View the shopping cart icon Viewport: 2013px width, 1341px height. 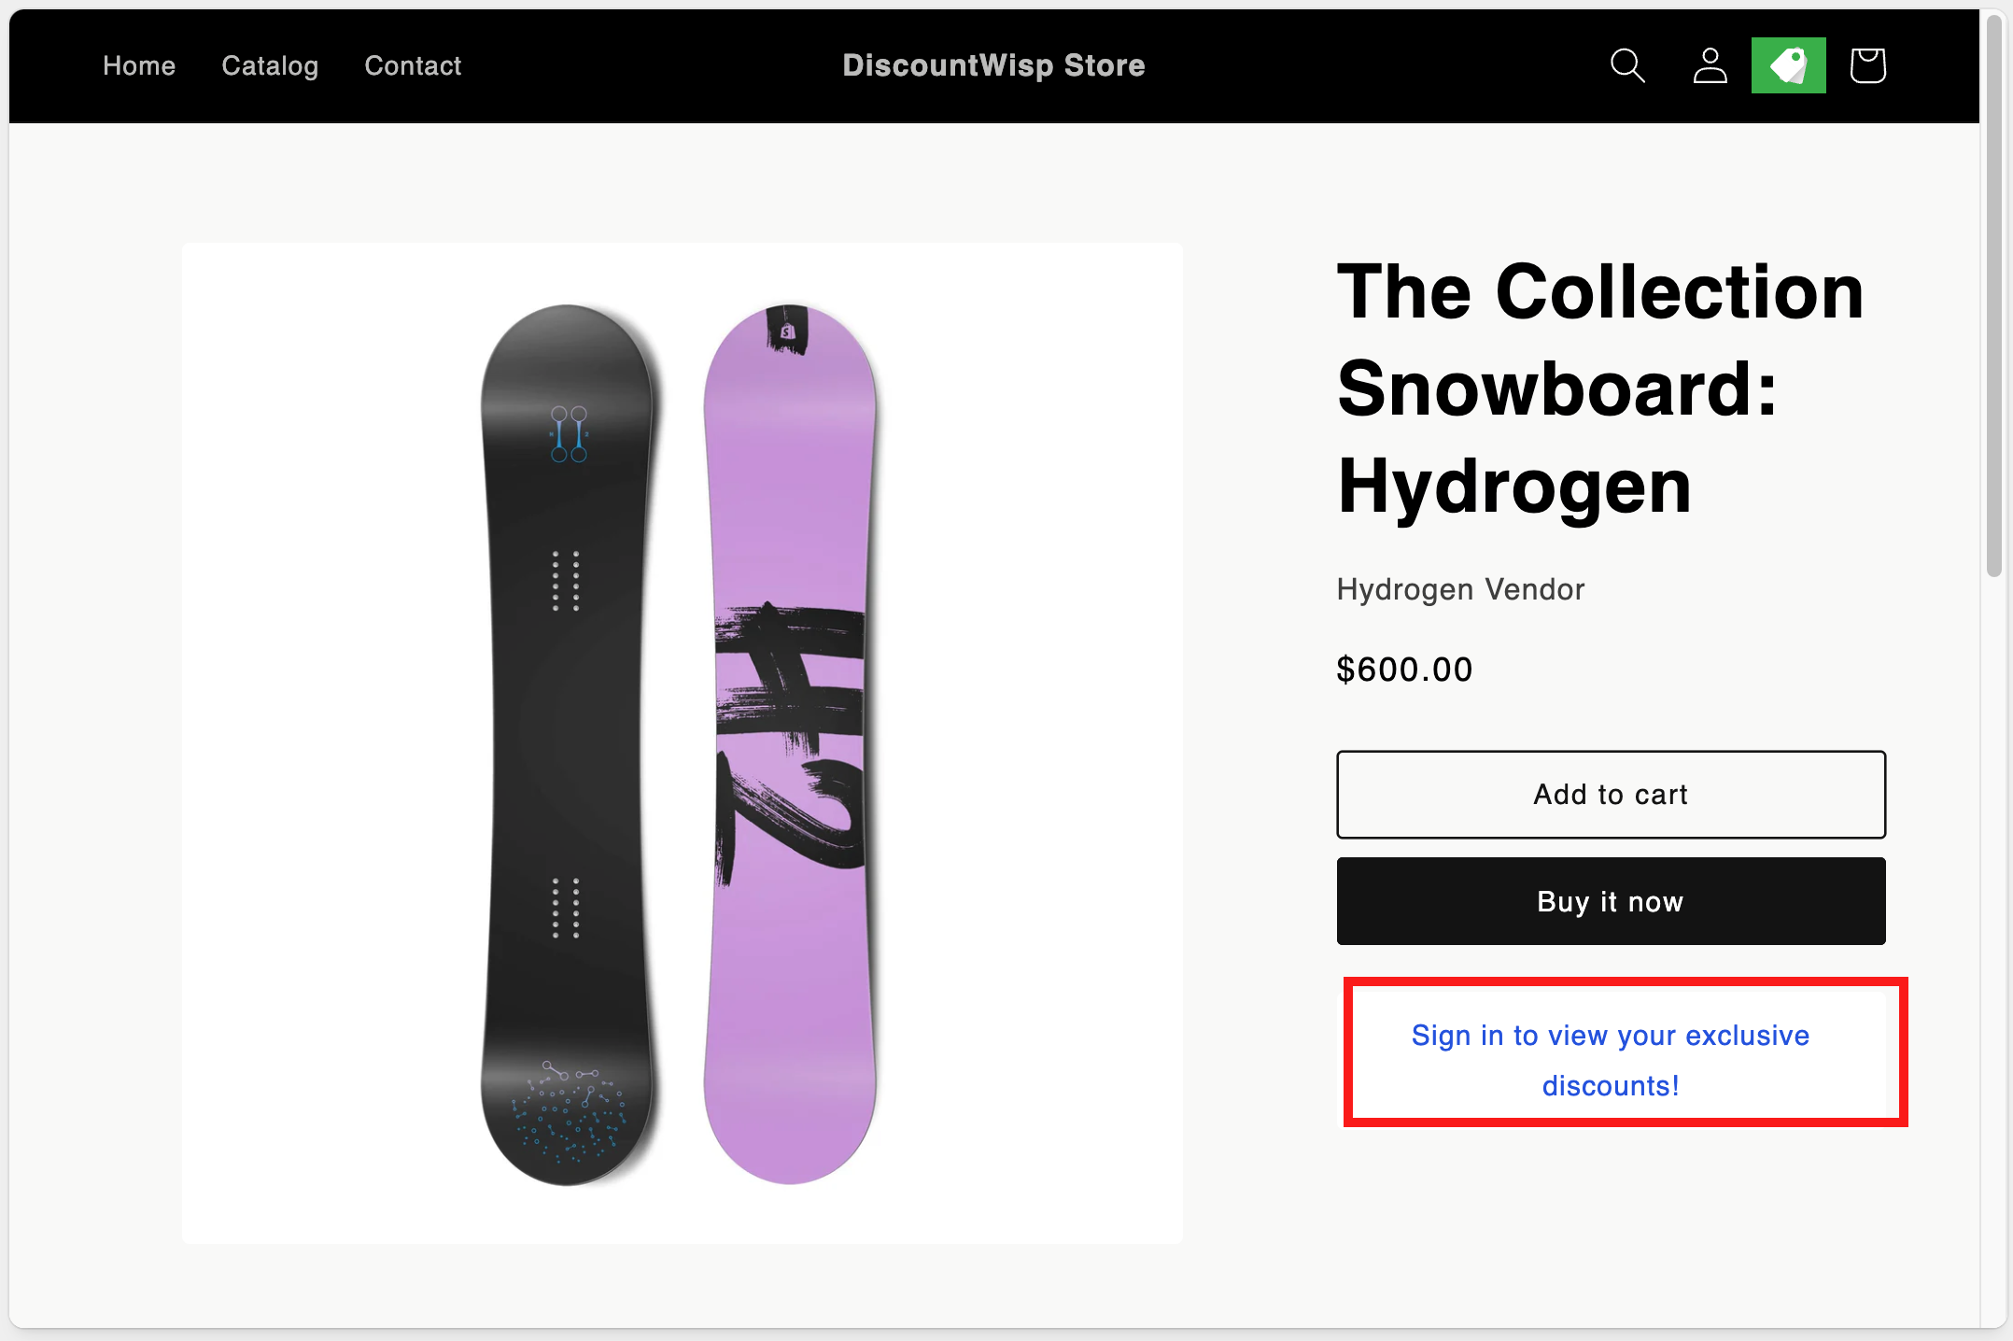[x=1867, y=65]
